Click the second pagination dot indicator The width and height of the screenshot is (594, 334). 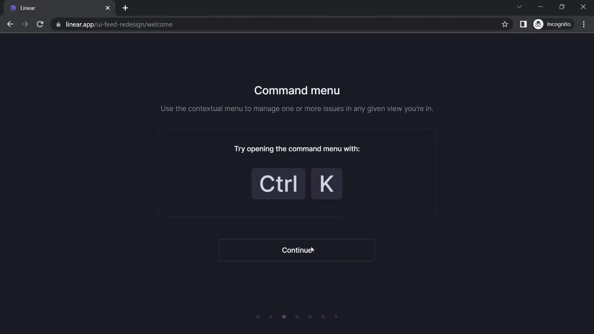[x=271, y=316]
